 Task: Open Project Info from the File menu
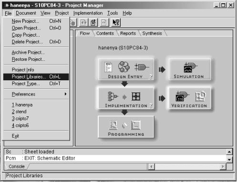pyautogui.click(x=36, y=70)
